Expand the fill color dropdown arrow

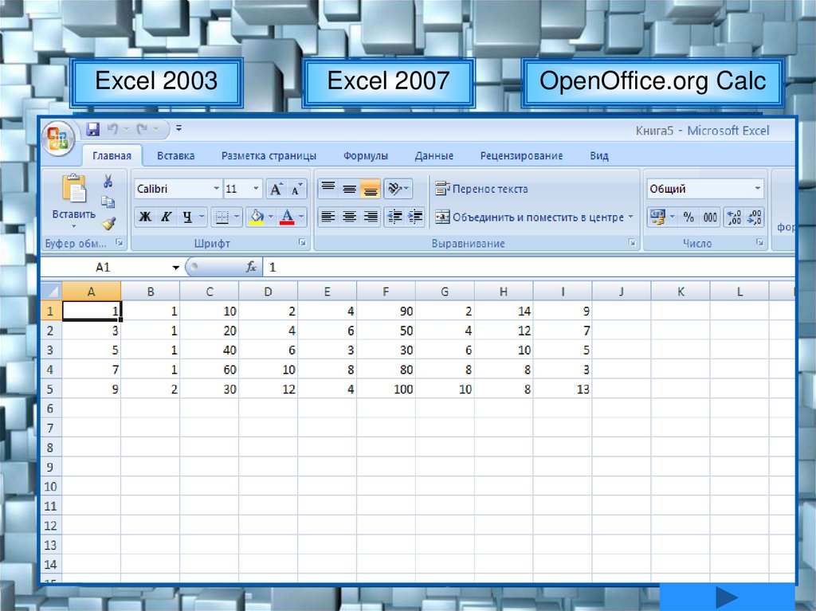(x=271, y=217)
